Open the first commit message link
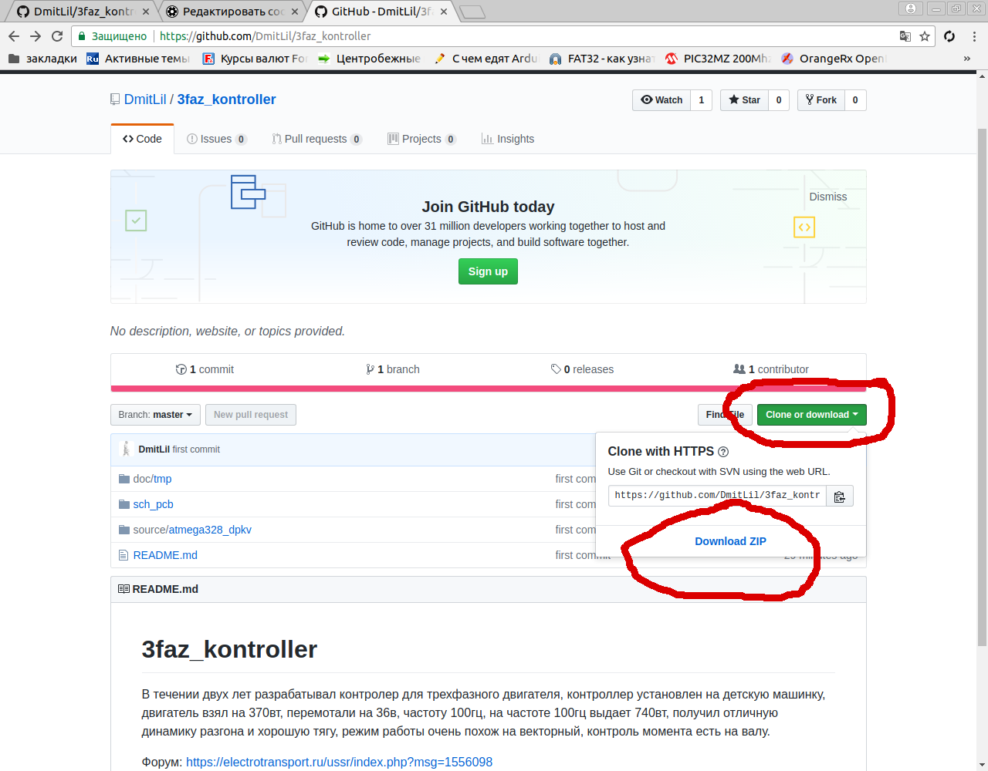 (196, 449)
